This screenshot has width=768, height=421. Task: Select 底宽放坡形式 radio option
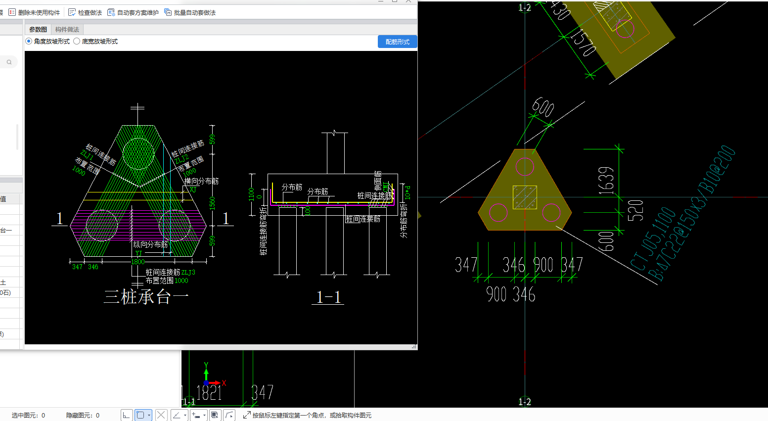(x=96, y=42)
